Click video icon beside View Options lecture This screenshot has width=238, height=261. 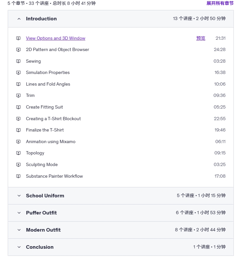[18, 38]
